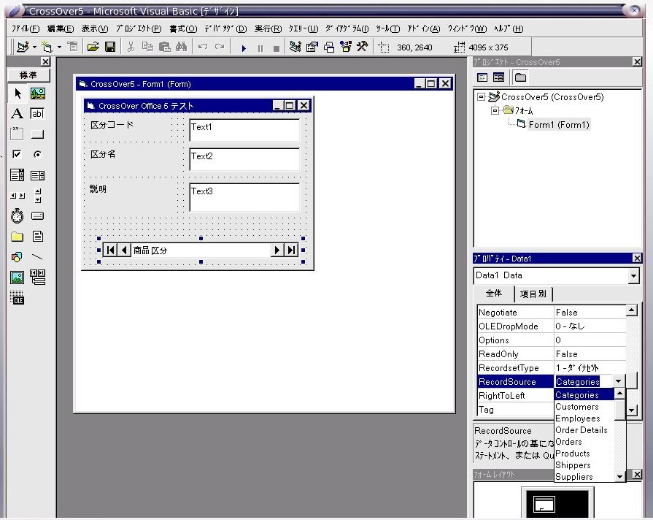This screenshot has height=520, width=653.
Task: Open Project Explorer from the toolbar icon
Action: (295, 47)
